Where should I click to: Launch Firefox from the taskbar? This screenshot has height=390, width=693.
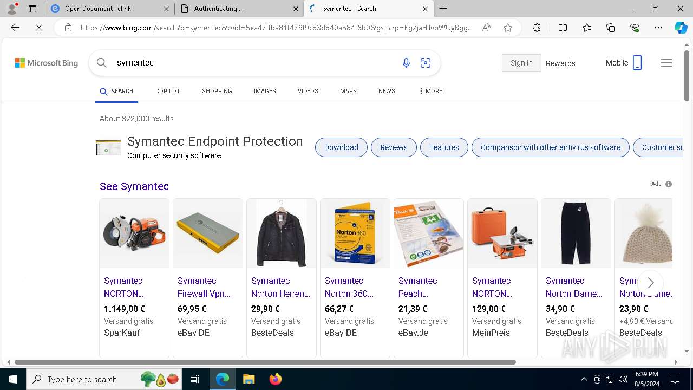click(x=276, y=379)
